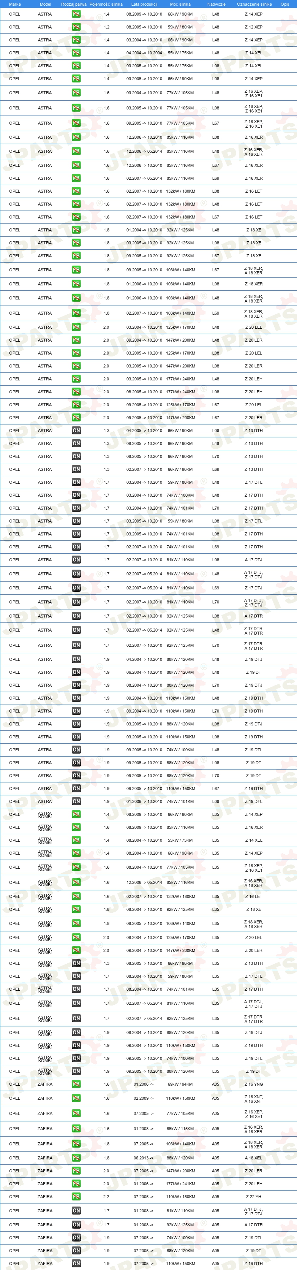Click the Model column header
This screenshot has width=297, height=1270.
tap(45, 4)
